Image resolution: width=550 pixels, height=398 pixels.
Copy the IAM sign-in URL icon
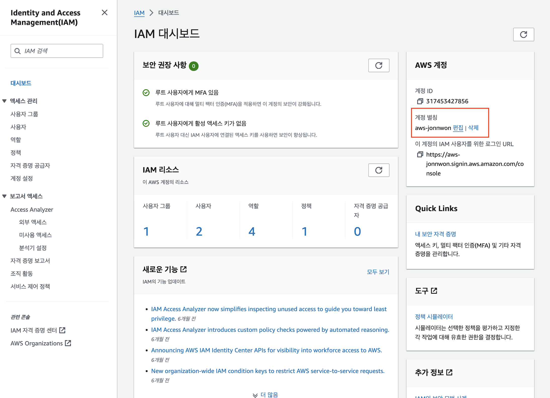420,155
